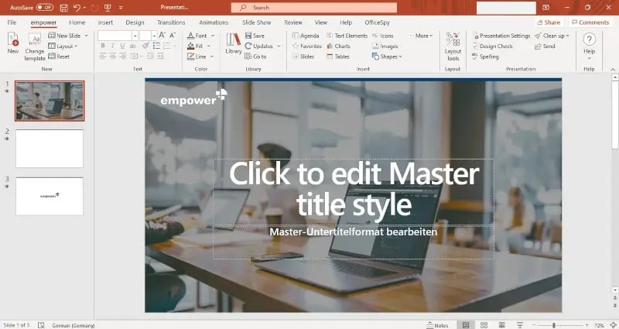Run the Spelling check
This screenshot has width=619, height=329.
[485, 57]
